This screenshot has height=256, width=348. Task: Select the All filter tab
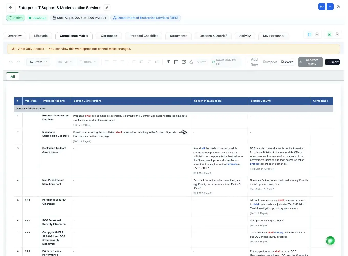13,76
